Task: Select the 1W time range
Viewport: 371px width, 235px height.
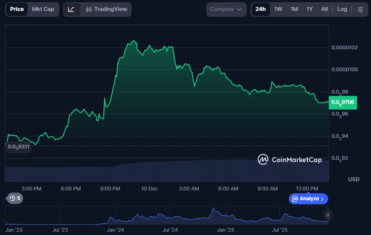Action: tap(278, 9)
